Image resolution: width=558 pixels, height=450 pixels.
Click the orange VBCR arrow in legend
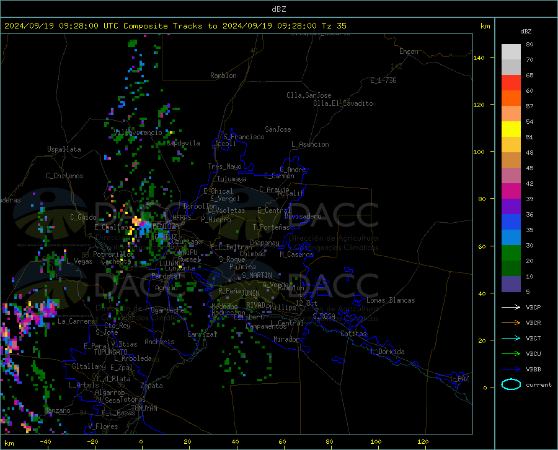(x=511, y=322)
